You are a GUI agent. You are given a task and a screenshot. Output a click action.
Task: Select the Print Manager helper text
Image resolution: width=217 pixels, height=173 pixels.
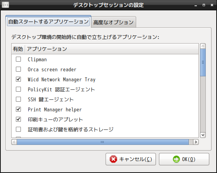[55, 109]
